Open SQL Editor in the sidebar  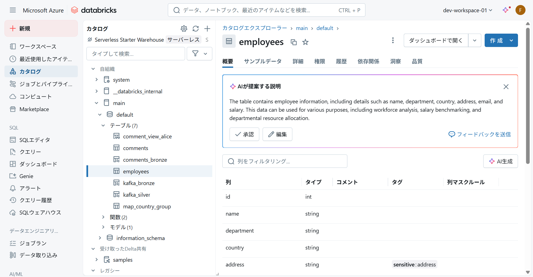coord(41,140)
